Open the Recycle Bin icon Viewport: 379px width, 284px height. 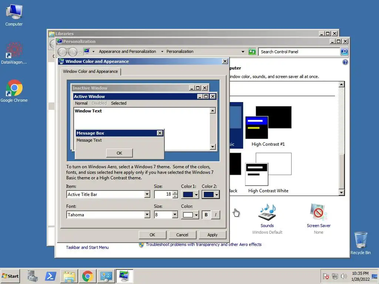[x=360, y=243]
